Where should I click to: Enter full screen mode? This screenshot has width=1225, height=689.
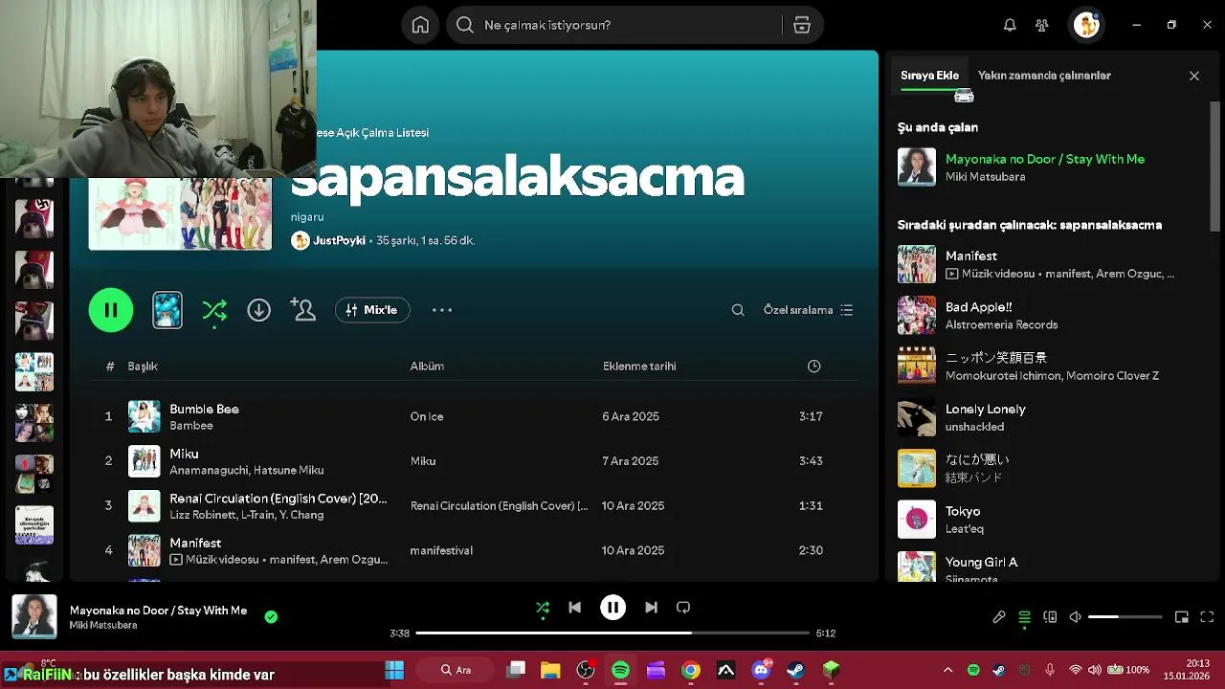(x=1207, y=617)
